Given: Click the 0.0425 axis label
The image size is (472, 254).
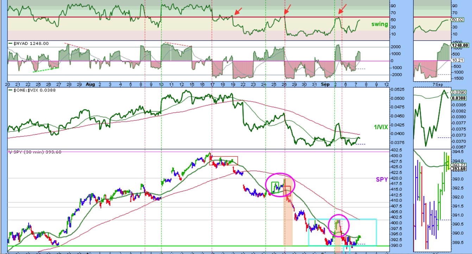Looking at the screenshot, I should click(398, 125).
